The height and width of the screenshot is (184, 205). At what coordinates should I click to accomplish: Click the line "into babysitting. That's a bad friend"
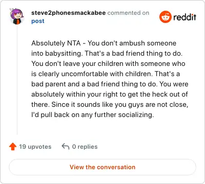pos(107,54)
